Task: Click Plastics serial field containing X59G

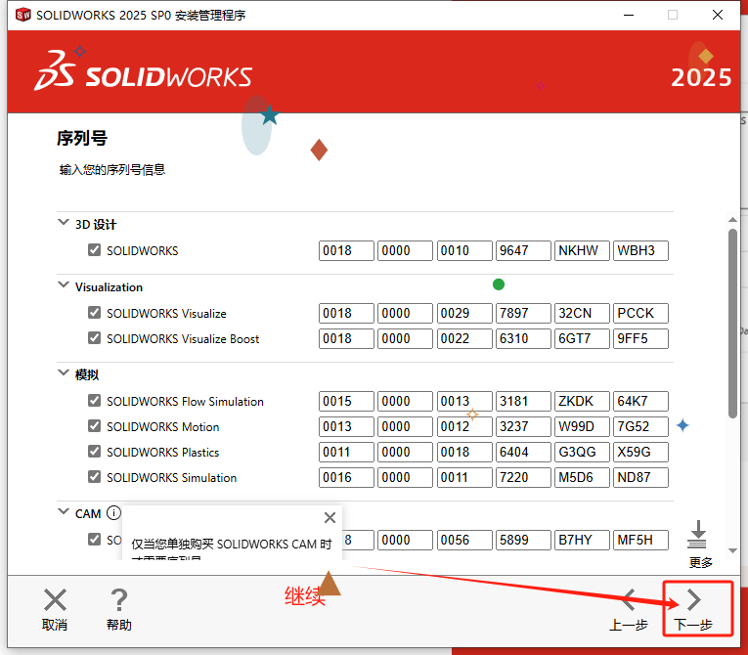Action: tap(640, 452)
